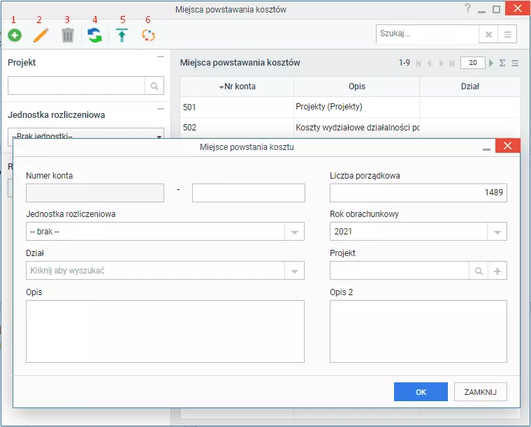The width and height of the screenshot is (531, 427).
Task: Click the Liczba porządkowa field showing 1489
Action: pos(419,193)
